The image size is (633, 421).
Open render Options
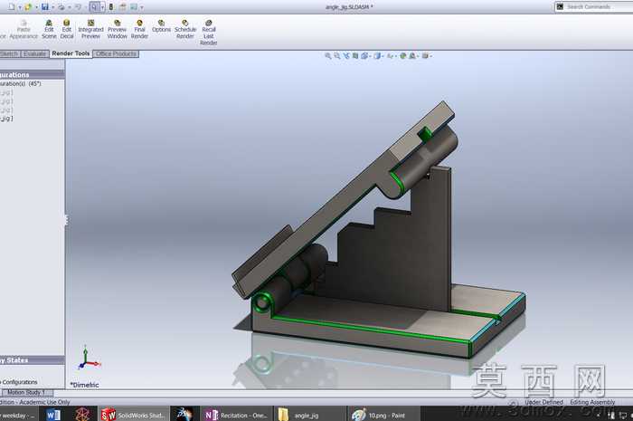tap(161, 26)
